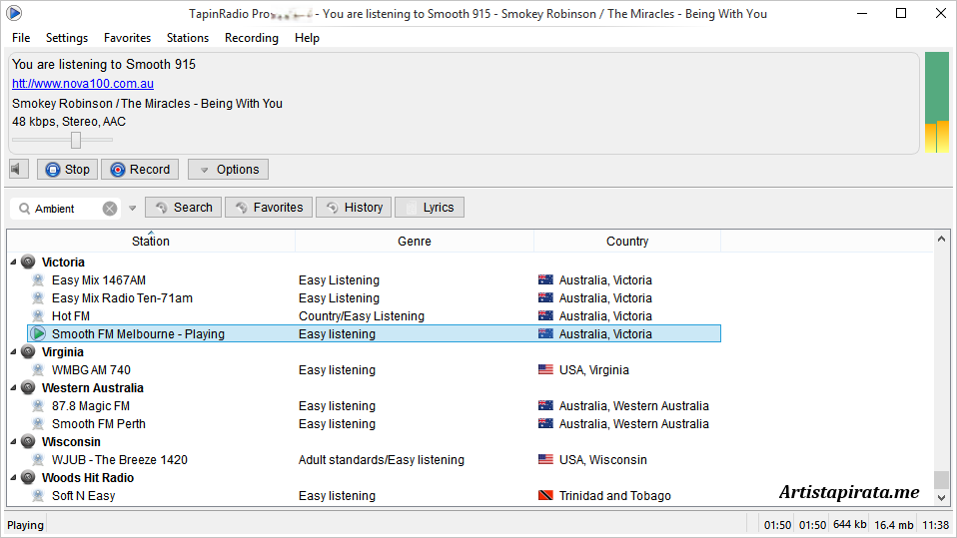Click the Victoria group icon
Image resolution: width=957 pixels, height=538 pixels.
point(28,263)
